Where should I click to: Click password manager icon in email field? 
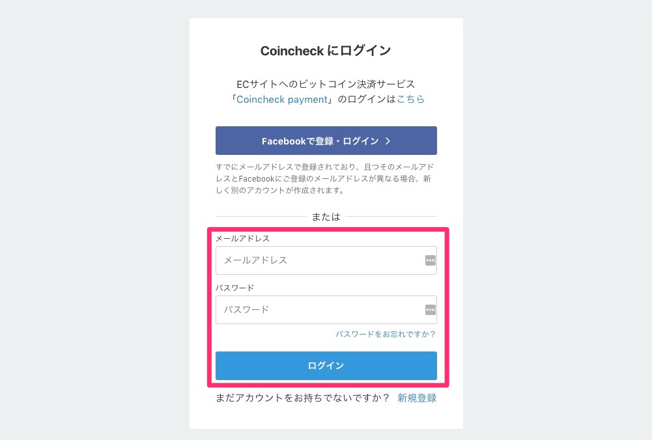[431, 260]
